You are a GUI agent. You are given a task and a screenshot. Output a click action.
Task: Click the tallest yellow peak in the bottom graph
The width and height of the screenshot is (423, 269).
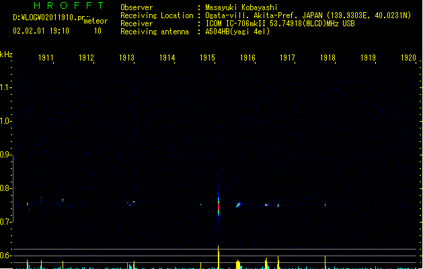point(219,257)
